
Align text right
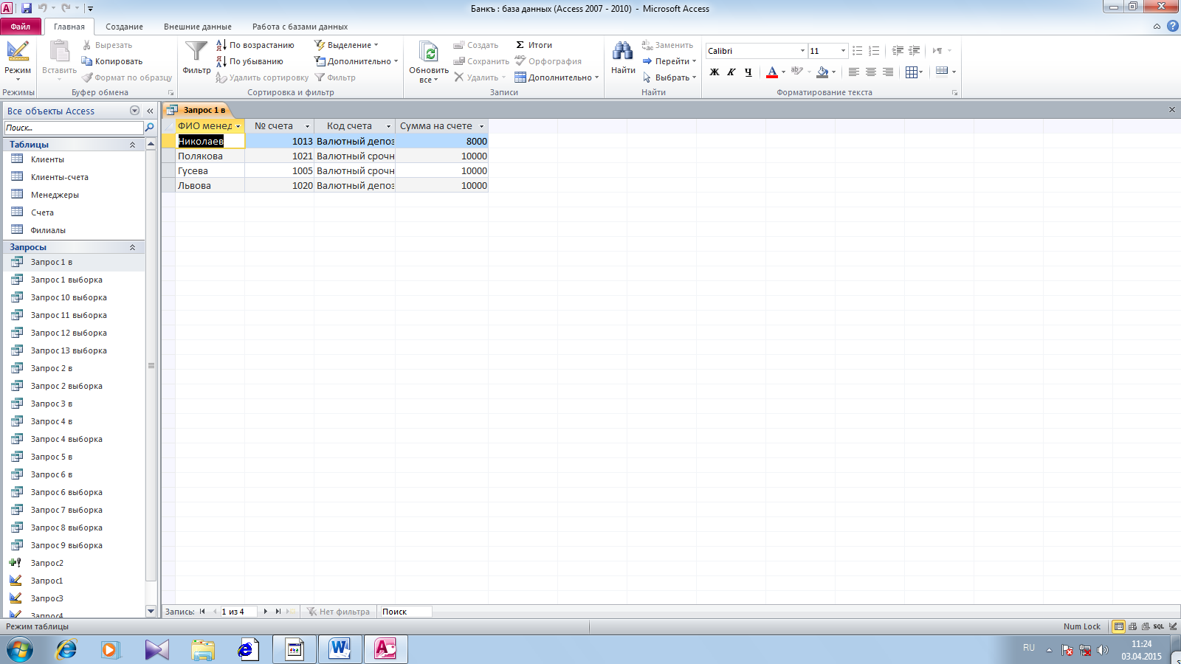point(888,72)
